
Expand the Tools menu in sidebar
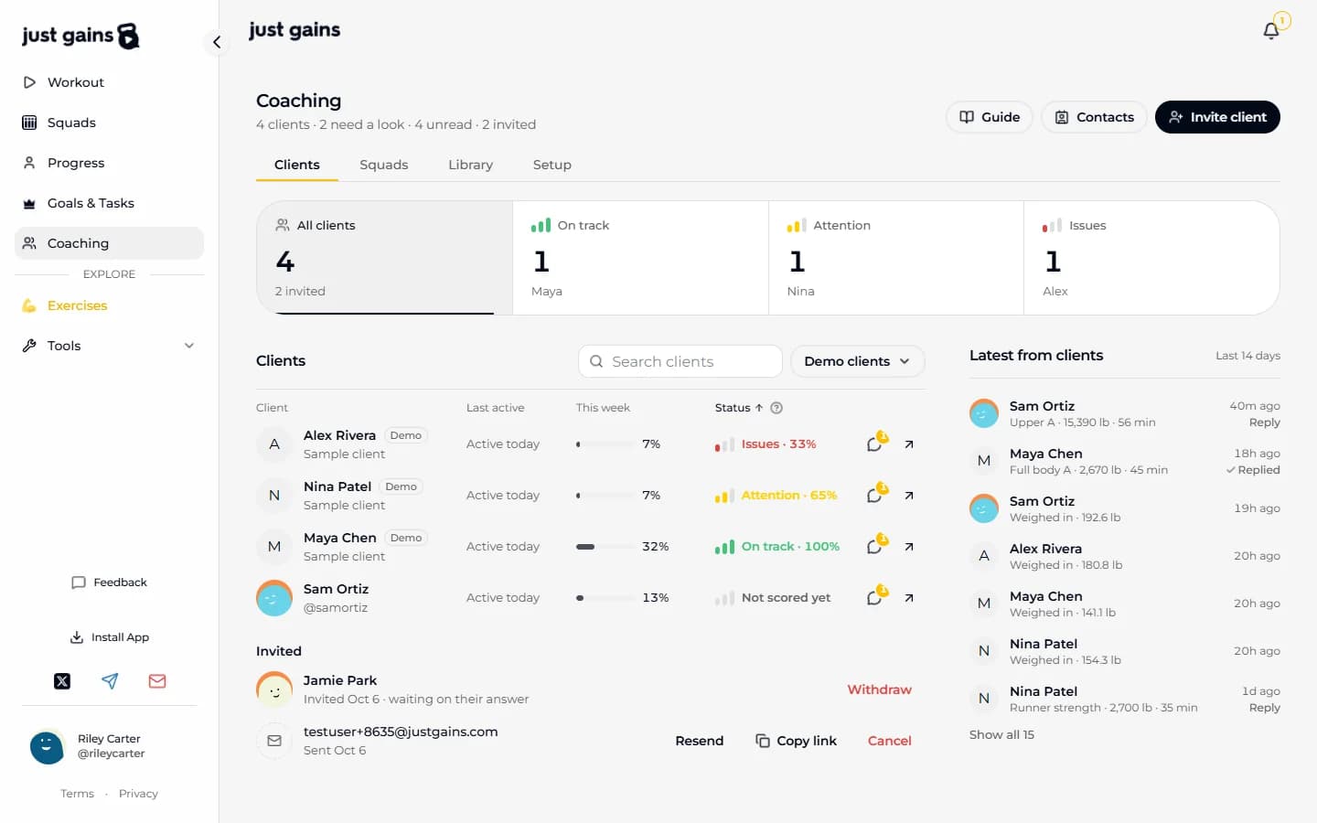109,346
